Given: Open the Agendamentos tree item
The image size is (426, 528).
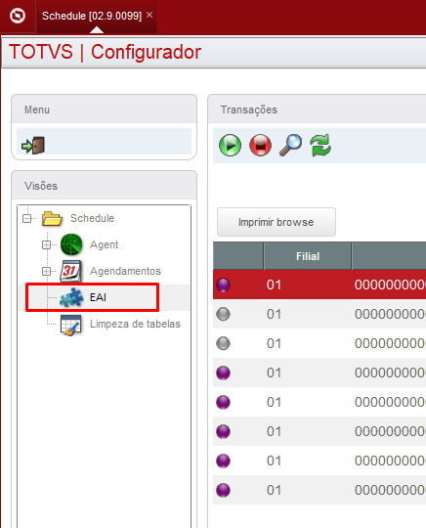Looking at the screenshot, I should pos(125,271).
